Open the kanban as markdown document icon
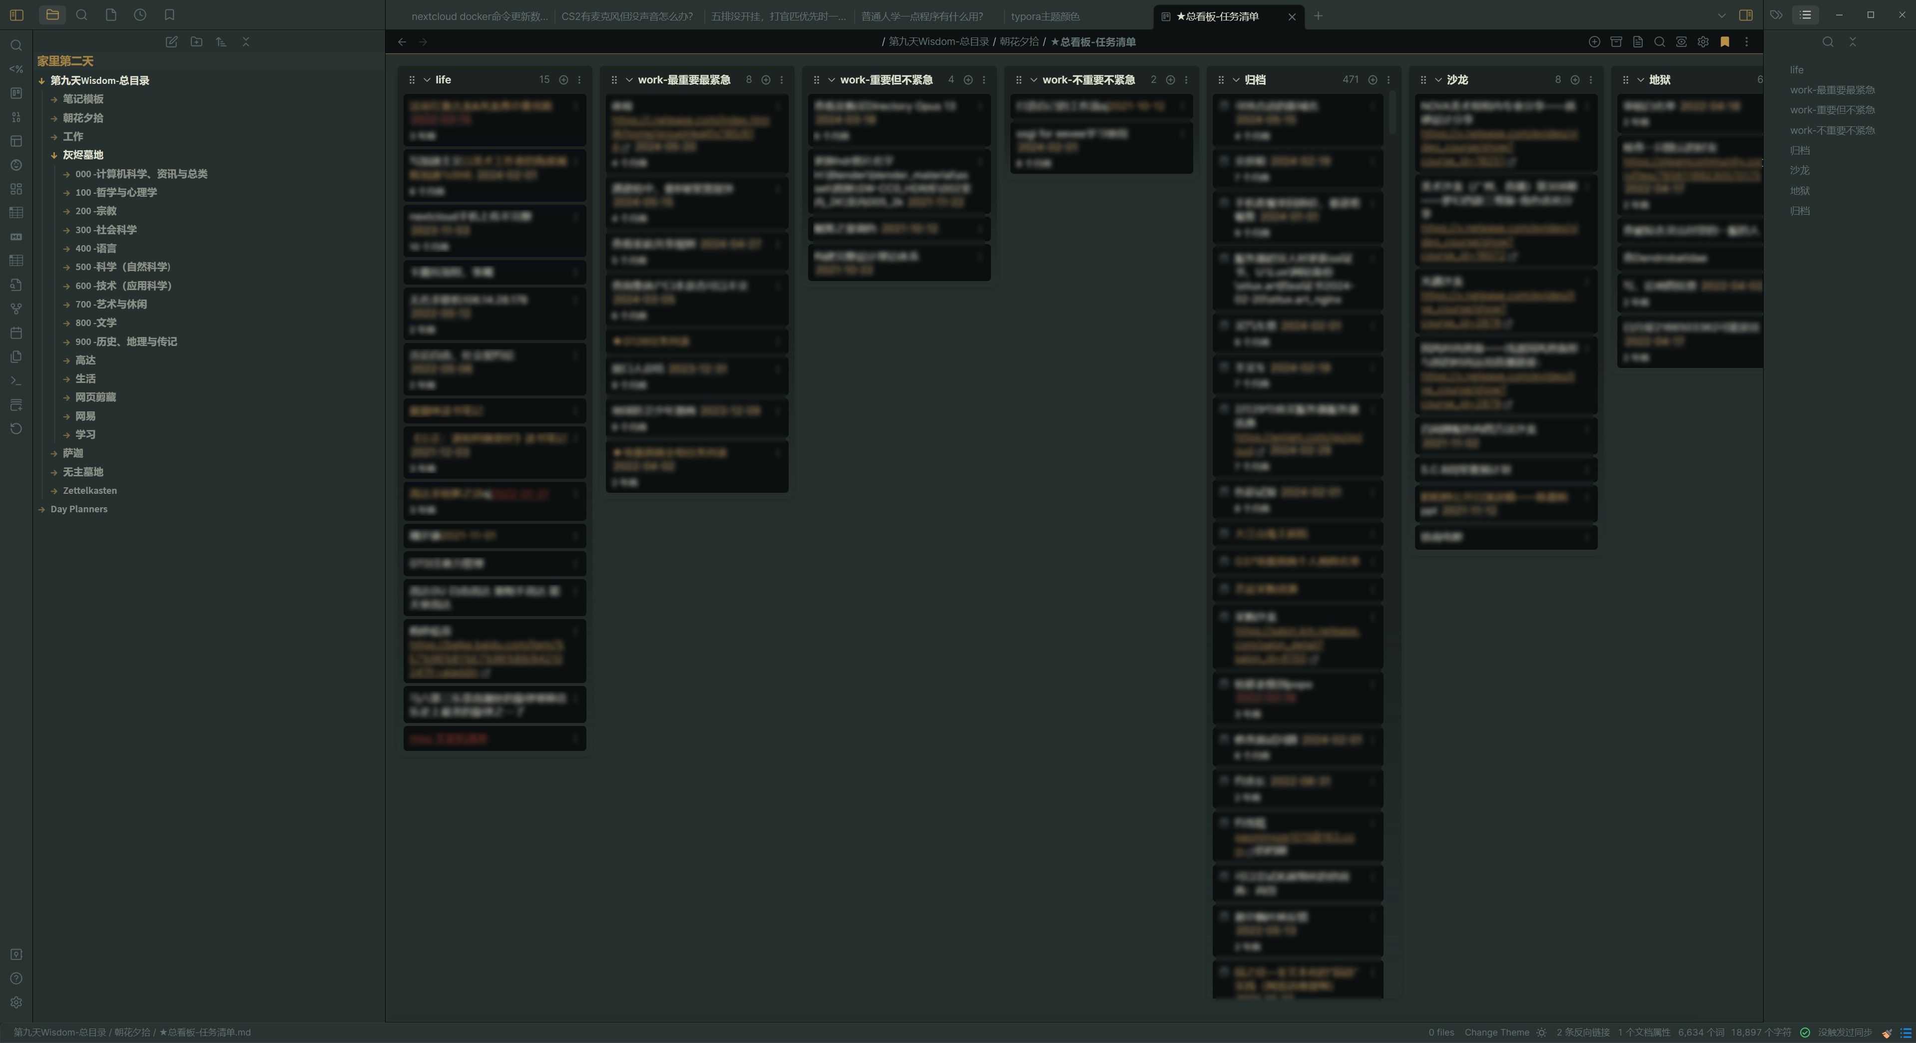 coord(1638,41)
